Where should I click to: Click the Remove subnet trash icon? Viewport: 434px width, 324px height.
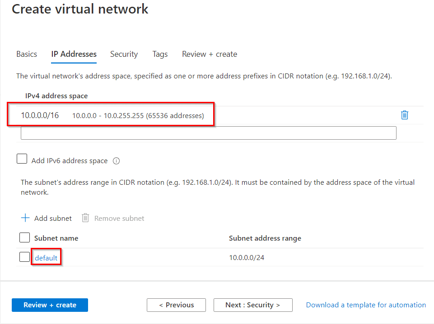(x=85, y=218)
